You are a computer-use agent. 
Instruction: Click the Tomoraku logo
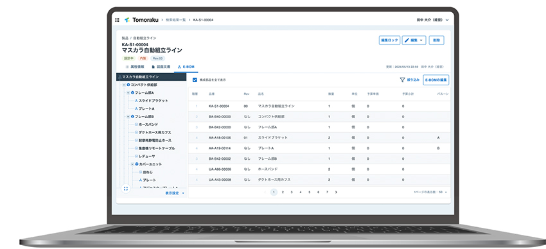pos(141,20)
